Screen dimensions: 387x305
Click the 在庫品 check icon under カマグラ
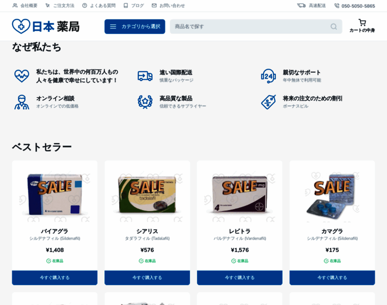(x=326, y=261)
